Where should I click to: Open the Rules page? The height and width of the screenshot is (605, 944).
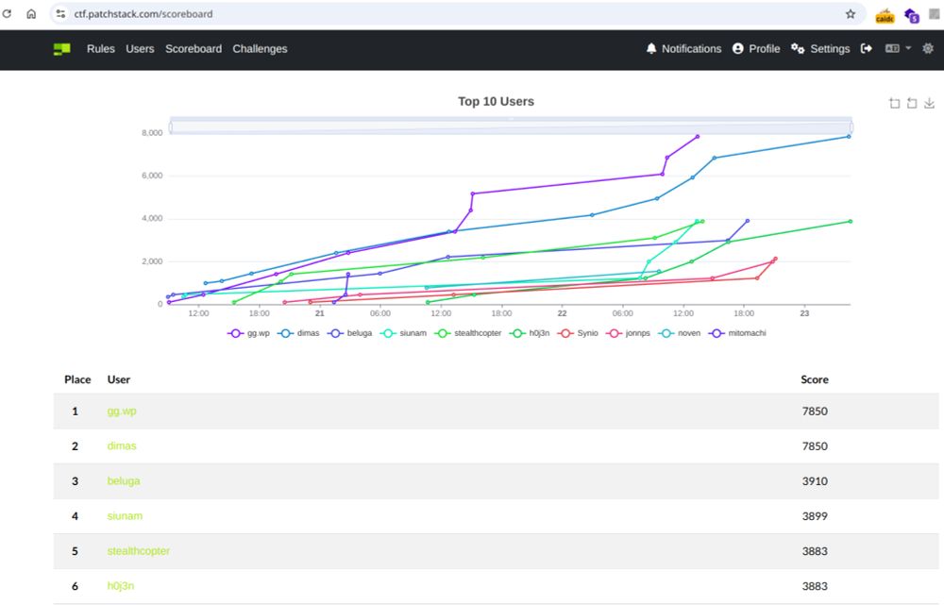pyautogui.click(x=101, y=49)
